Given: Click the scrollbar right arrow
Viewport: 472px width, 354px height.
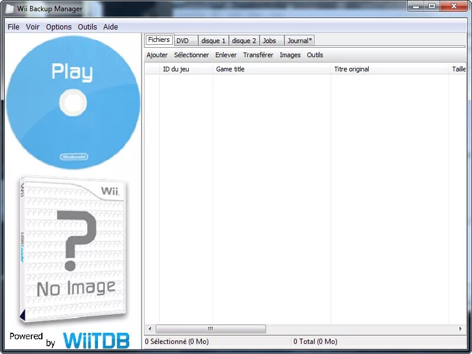Looking at the screenshot, I should click(x=460, y=329).
